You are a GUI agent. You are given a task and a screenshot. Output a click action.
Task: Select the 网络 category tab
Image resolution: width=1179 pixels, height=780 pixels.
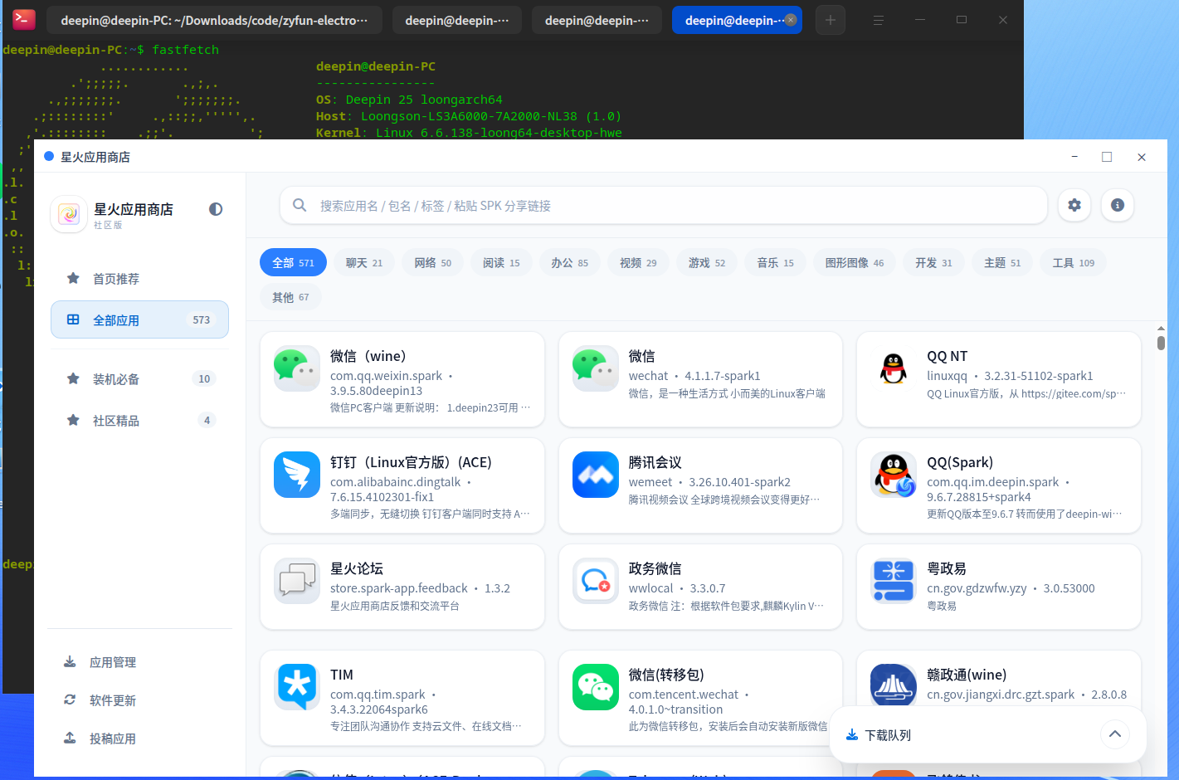[433, 263]
